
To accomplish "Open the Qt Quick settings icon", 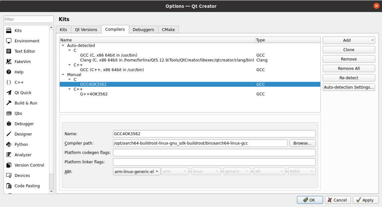I will [x=9, y=93].
